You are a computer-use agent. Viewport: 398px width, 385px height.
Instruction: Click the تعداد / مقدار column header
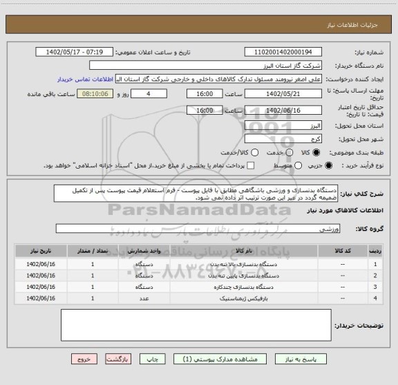pyautogui.click(x=93, y=251)
